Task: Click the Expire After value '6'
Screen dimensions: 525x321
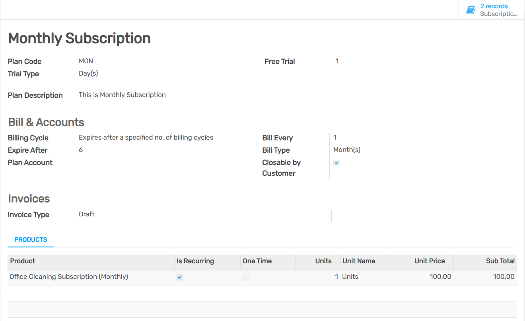Action: pos(81,150)
